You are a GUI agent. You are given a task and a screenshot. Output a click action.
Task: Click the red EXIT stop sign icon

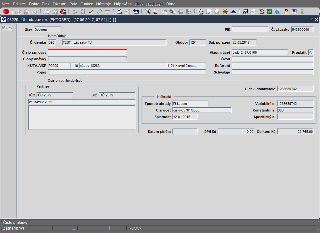pyautogui.click(x=6, y=12)
